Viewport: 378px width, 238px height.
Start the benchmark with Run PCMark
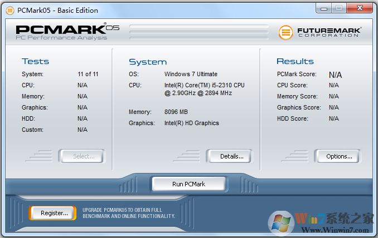tap(188, 184)
